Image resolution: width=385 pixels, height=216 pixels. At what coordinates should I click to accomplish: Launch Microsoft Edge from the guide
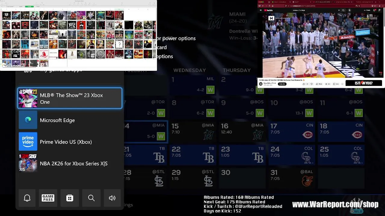point(70,120)
